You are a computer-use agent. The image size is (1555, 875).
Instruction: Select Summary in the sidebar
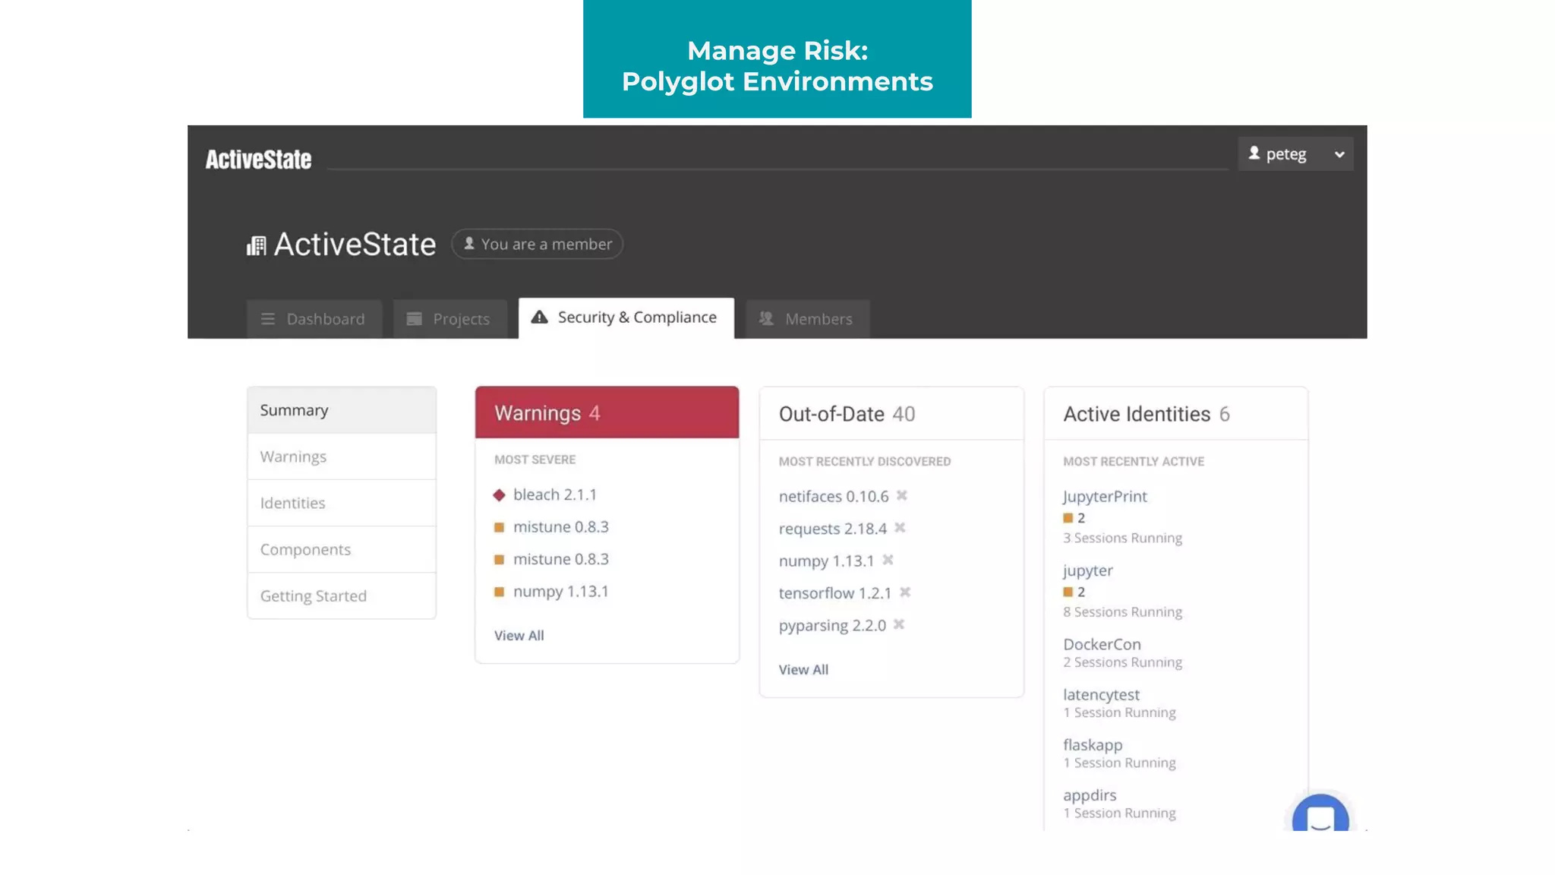pos(342,410)
